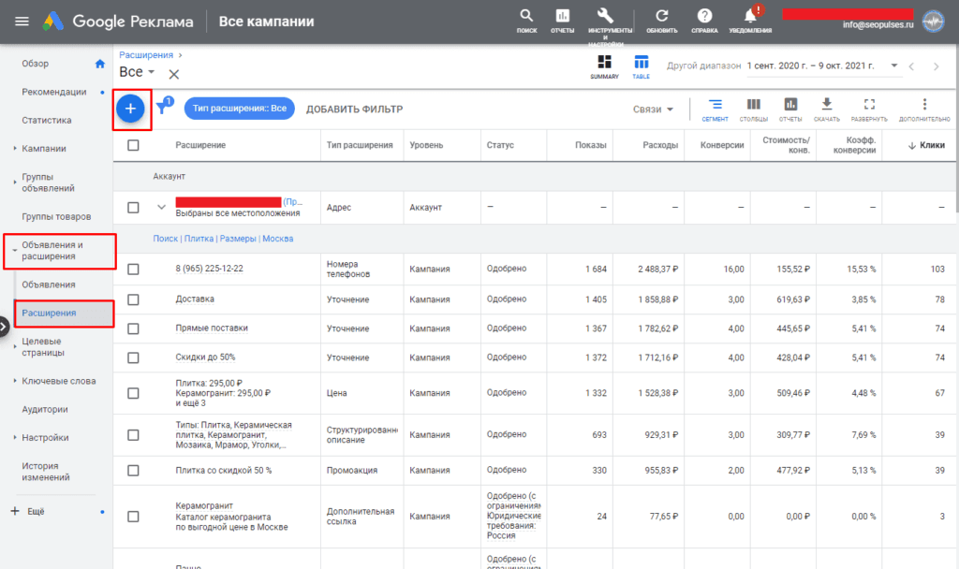Expand Группы объявлений in sidebar
This screenshot has width=959, height=569.
15,182
